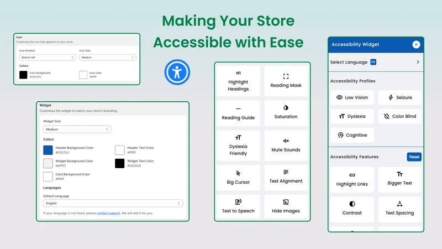Change the Header Background Color swatch

[48, 150]
